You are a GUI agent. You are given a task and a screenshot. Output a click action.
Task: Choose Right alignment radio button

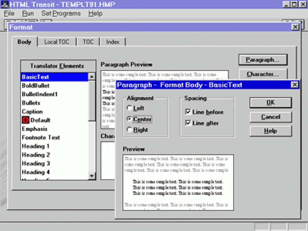(x=130, y=130)
